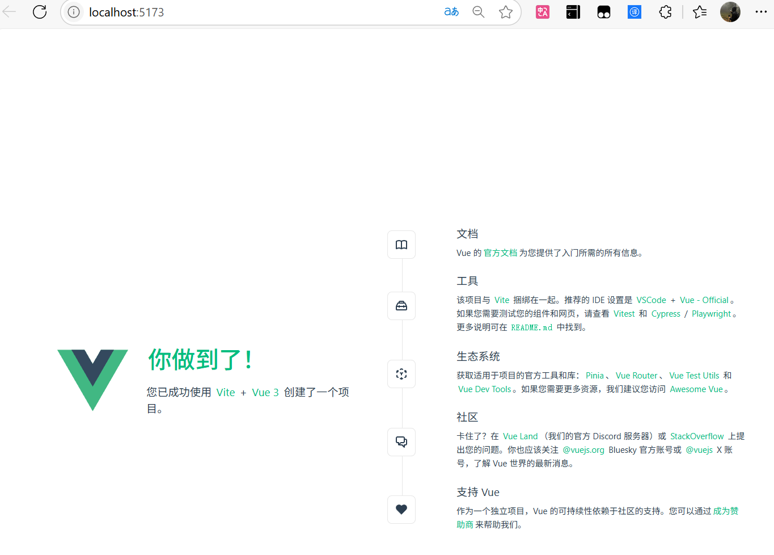Open the site information icon in the address bar
The width and height of the screenshot is (774, 555).
coord(74,12)
